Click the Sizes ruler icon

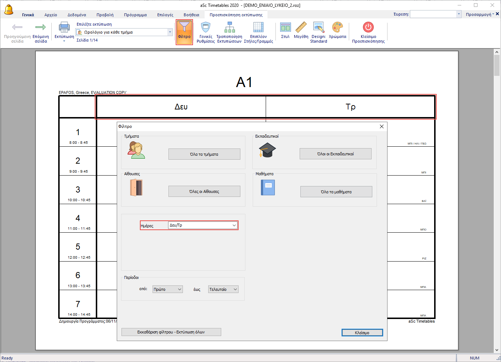pos(301,27)
